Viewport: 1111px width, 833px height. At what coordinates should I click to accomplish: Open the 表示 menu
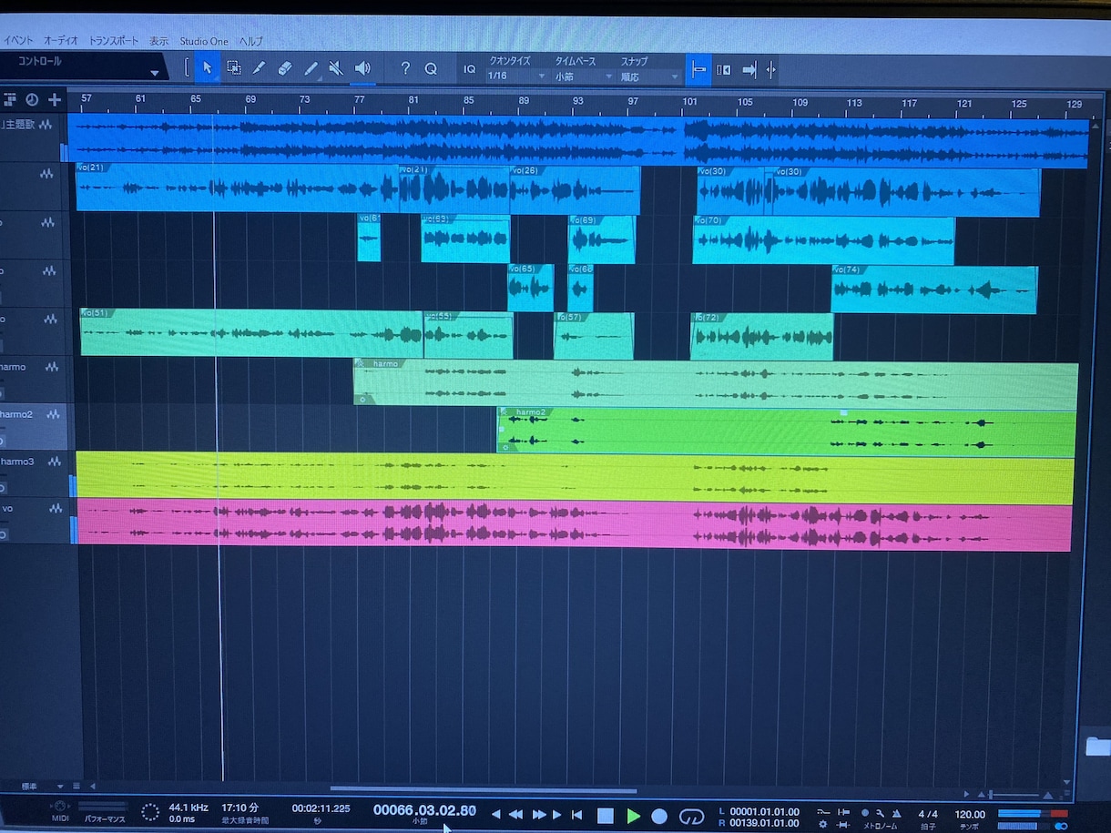[x=159, y=41]
